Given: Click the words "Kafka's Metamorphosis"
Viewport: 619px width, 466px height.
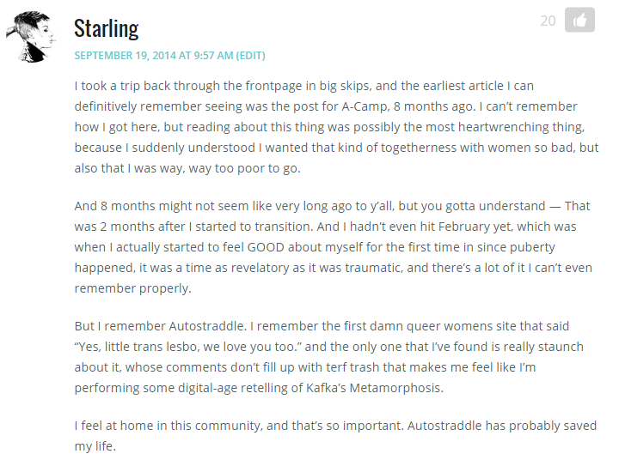Looking at the screenshot, I should click(375, 388).
